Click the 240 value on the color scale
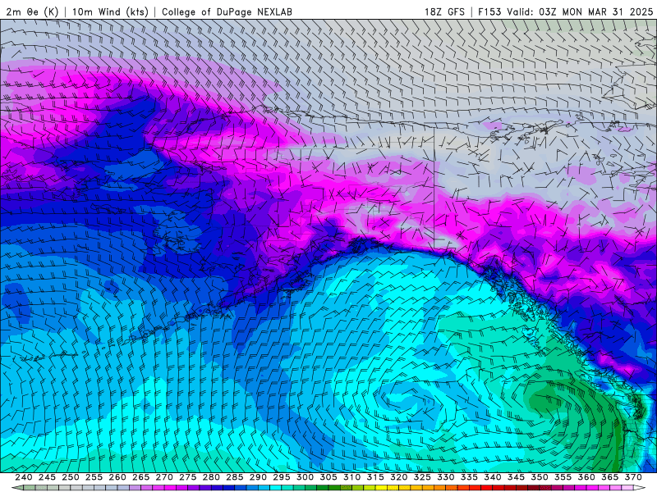This screenshot has width=657, height=492. [24, 477]
